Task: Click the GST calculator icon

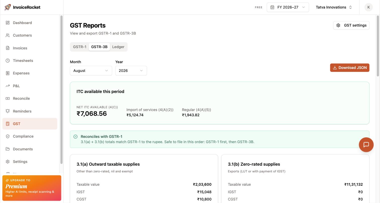Action: coord(8,124)
